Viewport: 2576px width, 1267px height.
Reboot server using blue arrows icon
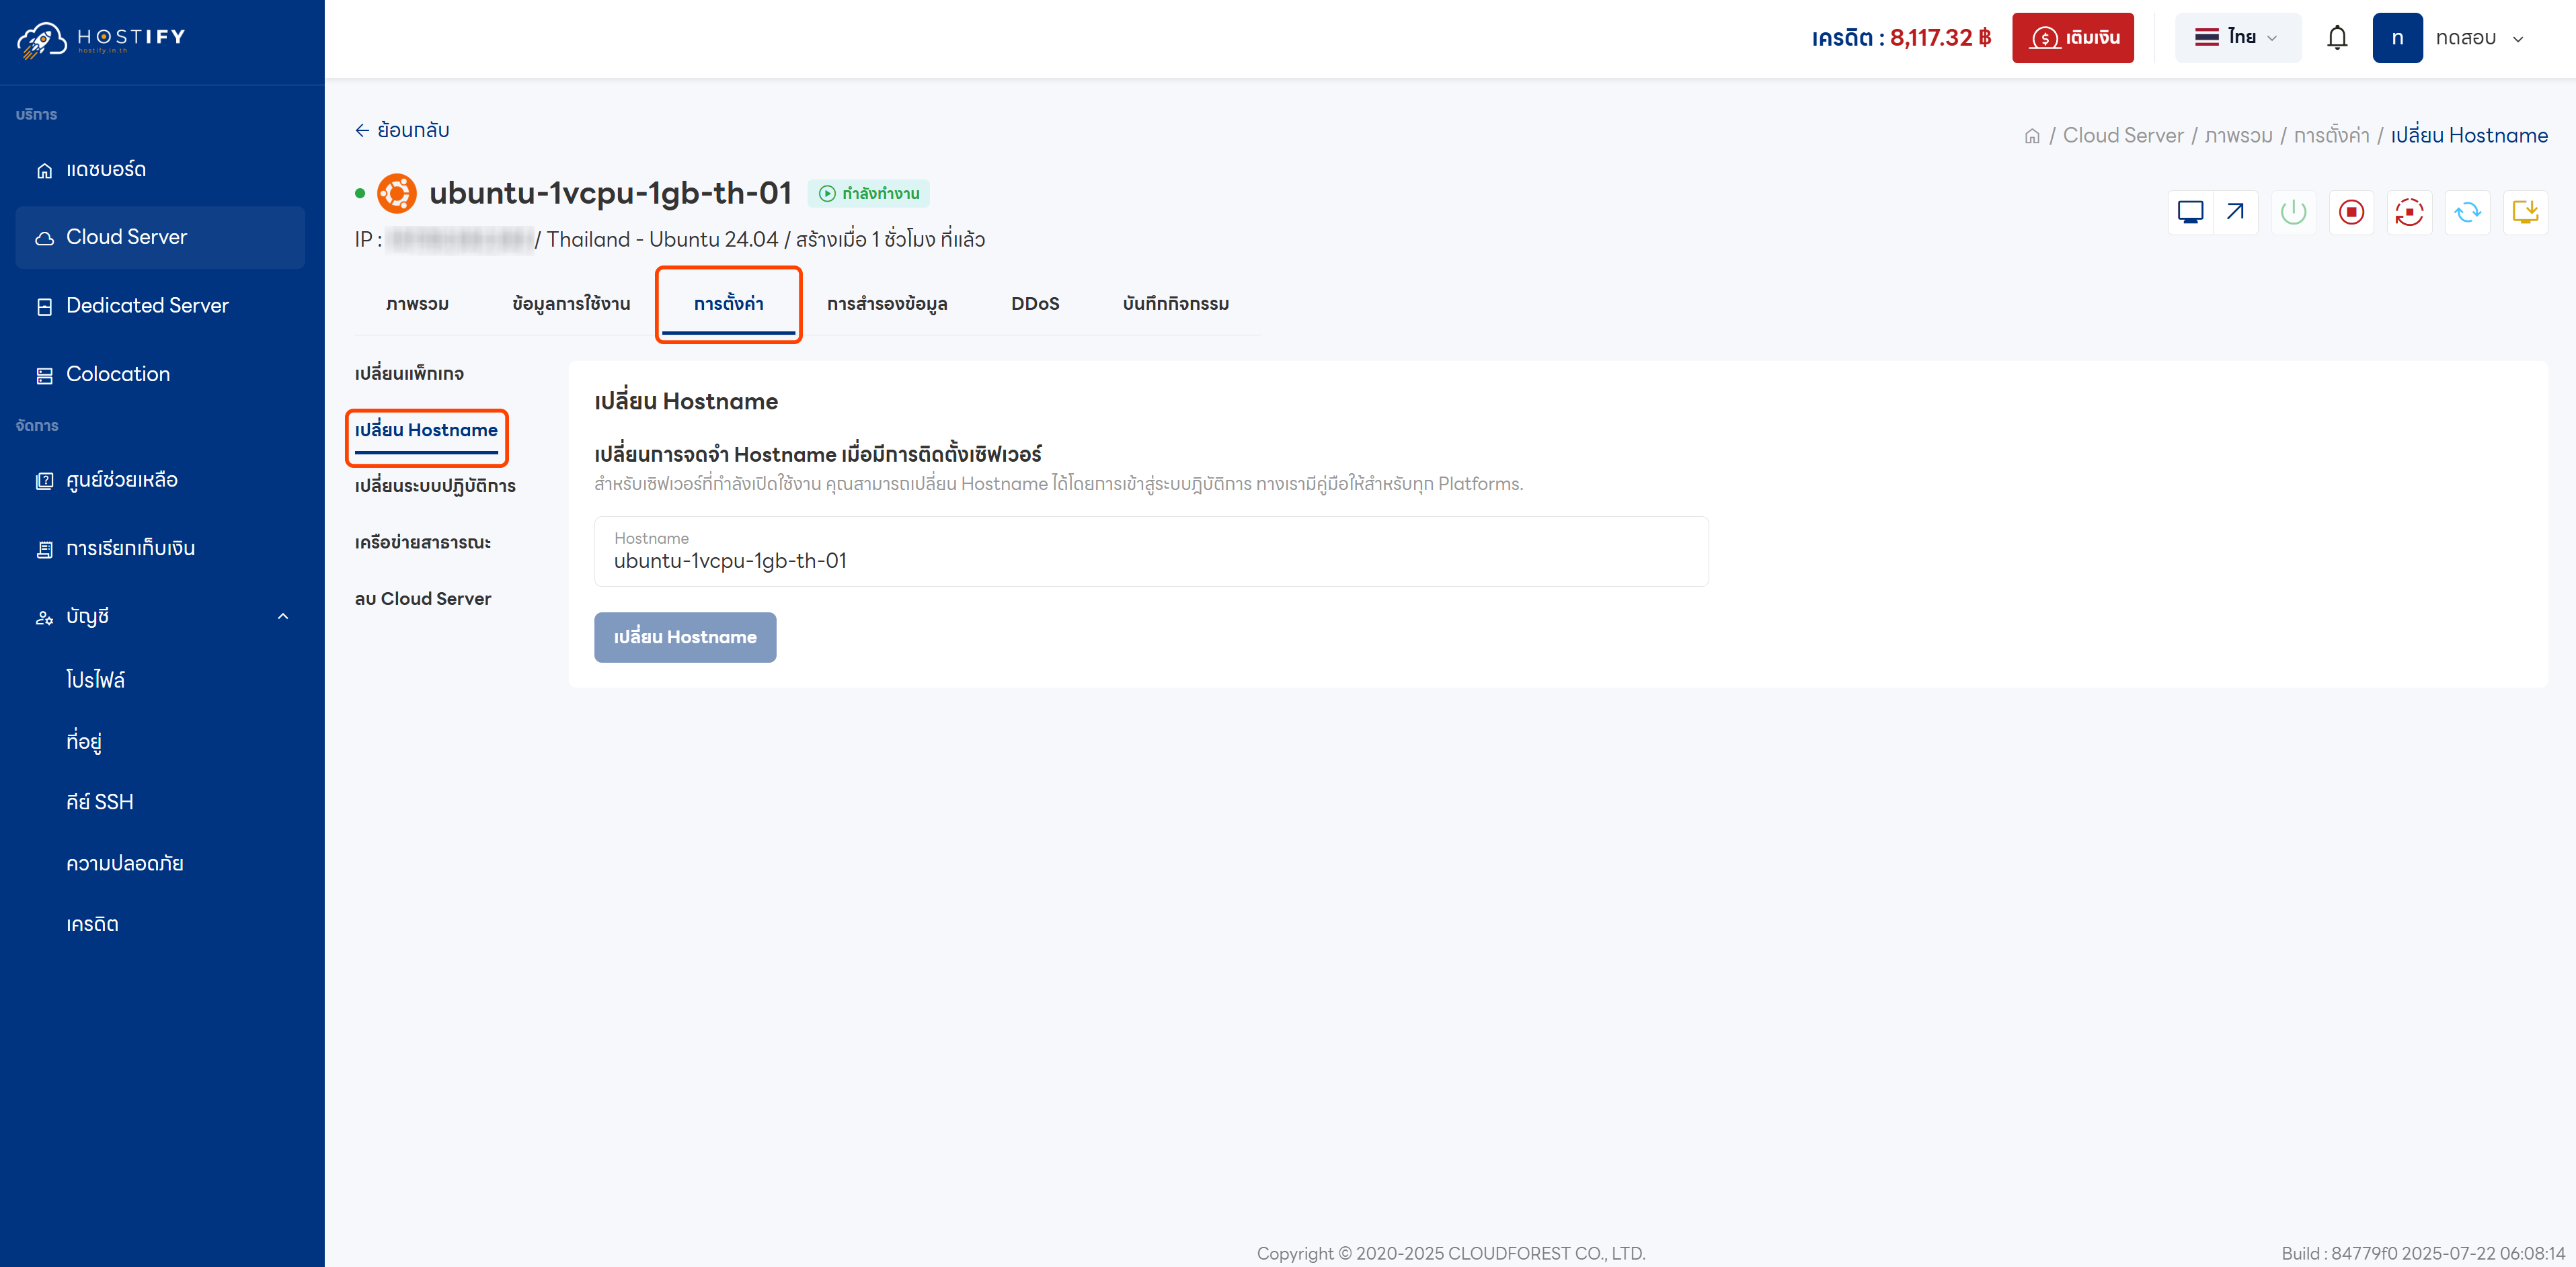[x=2467, y=212]
